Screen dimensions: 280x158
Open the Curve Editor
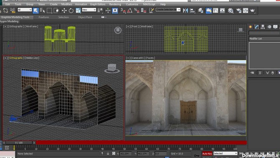click(216, 10)
